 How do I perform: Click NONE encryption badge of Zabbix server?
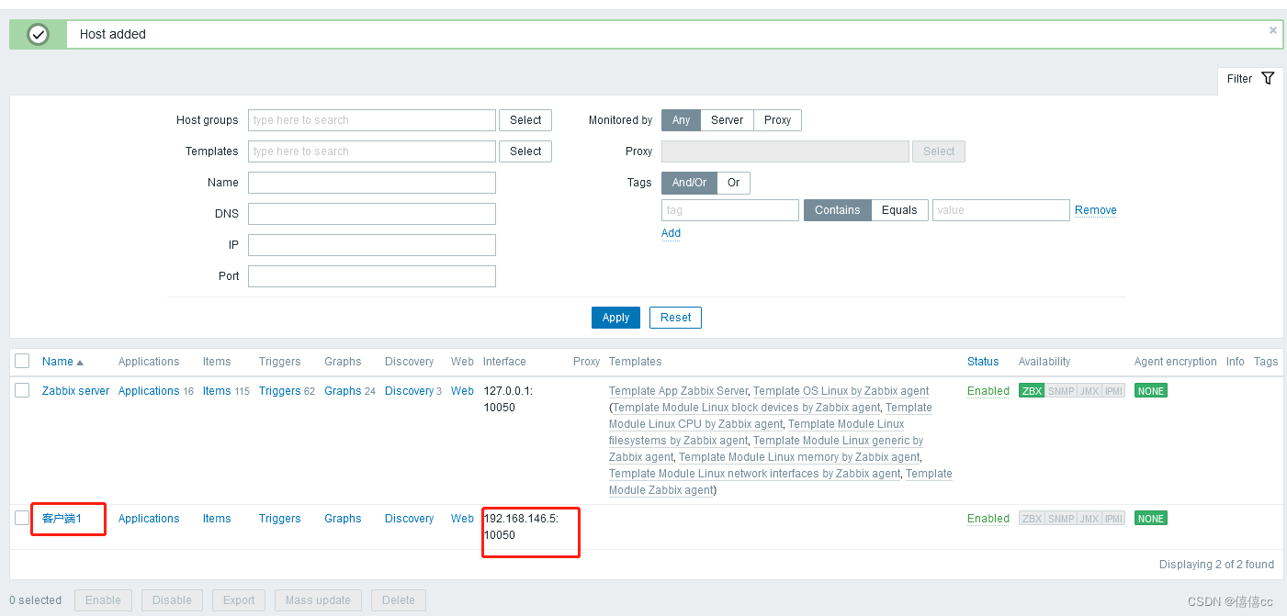[1150, 391]
